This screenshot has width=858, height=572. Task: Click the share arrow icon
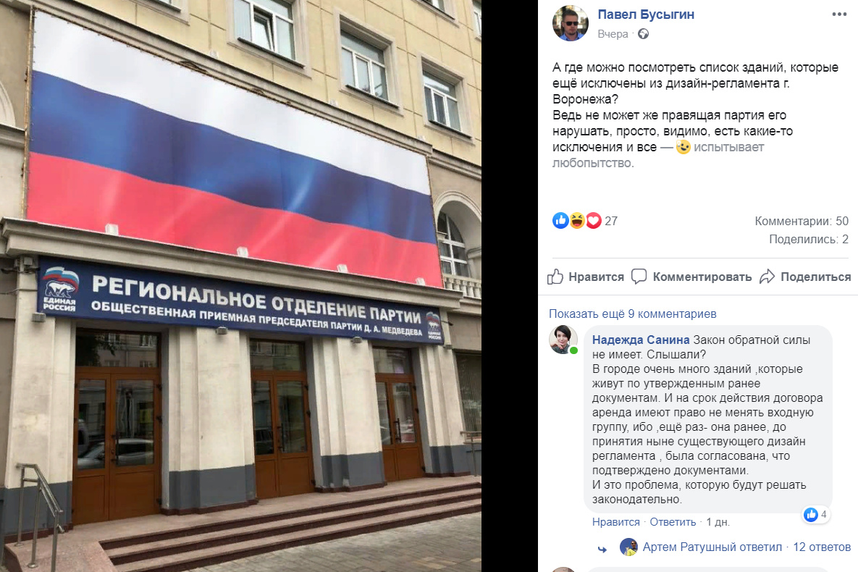click(767, 277)
